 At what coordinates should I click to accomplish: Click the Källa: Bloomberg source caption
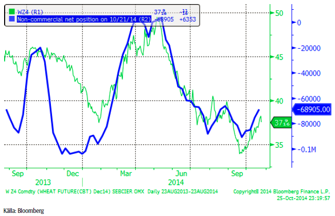22,211
